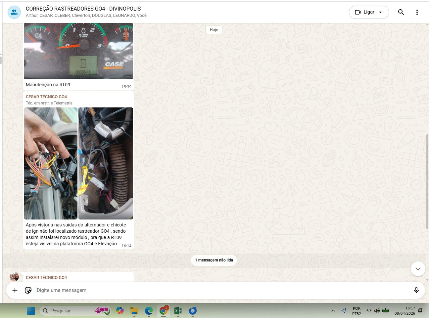This screenshot has height=318, width=429.
Task: Open the photo of hand holding wires
Action: point(51,163)
